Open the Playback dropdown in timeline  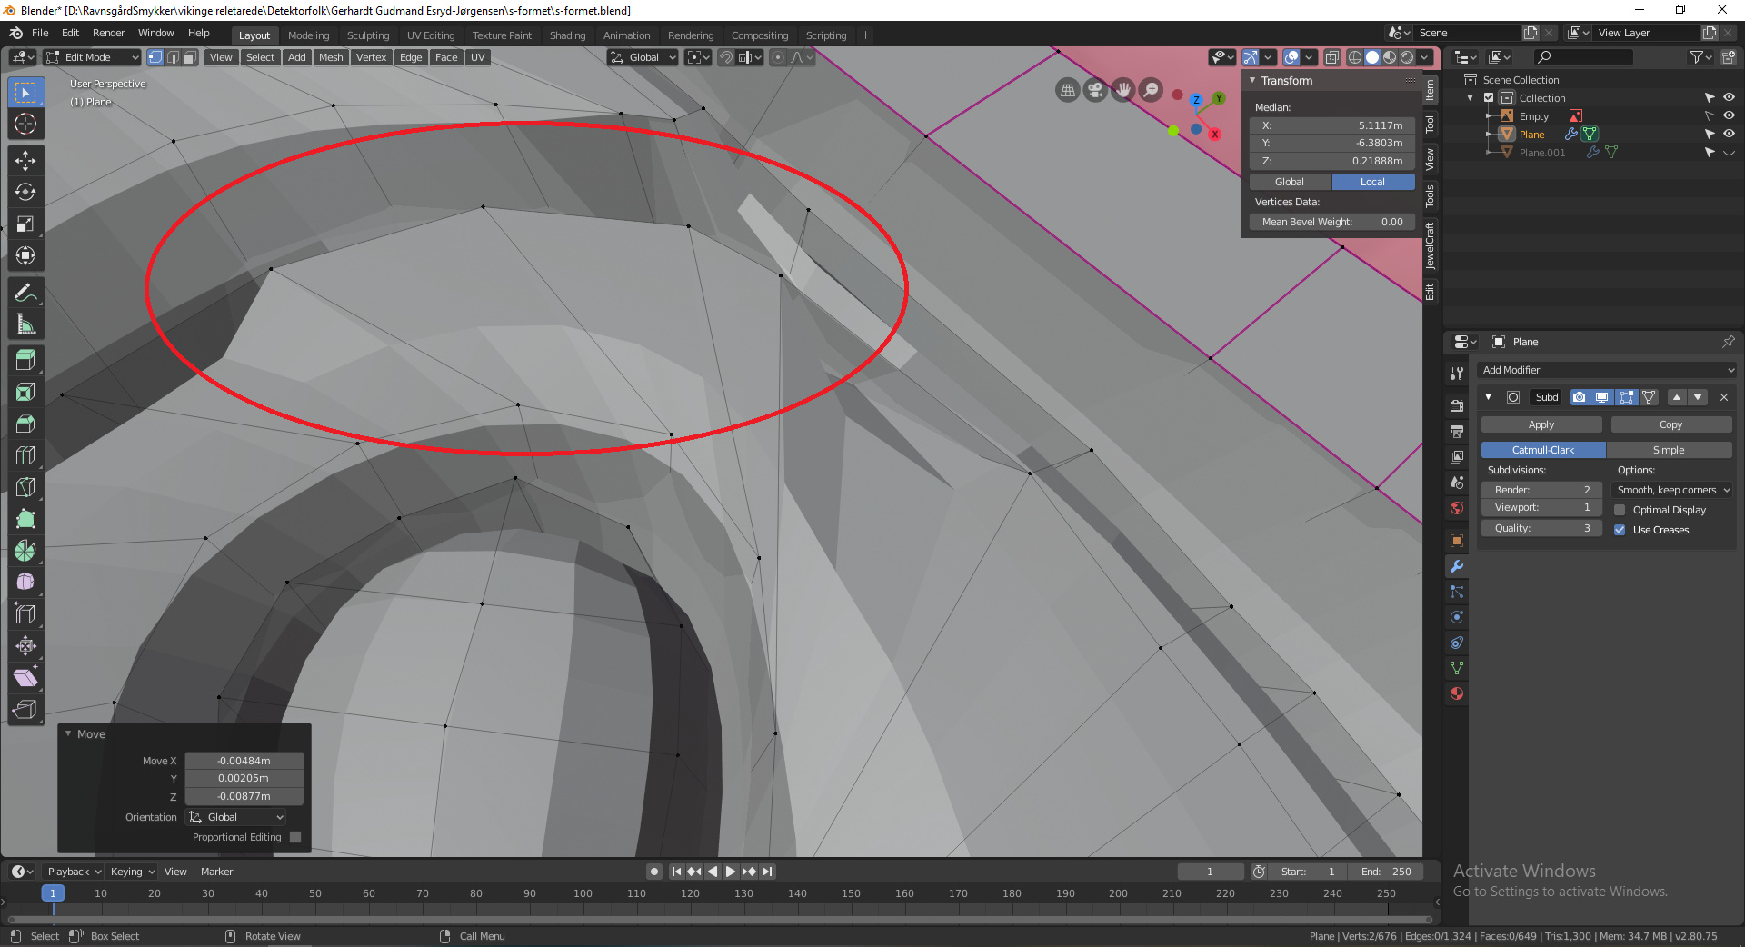tap(74, 872)
